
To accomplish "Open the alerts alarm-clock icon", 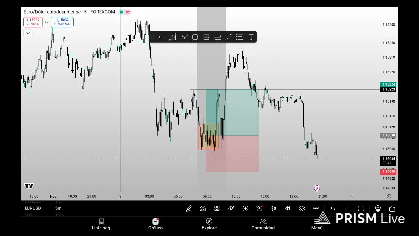I will pos(260,208).
